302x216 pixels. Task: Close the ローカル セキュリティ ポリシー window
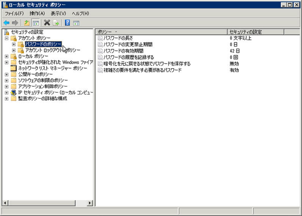297,5
